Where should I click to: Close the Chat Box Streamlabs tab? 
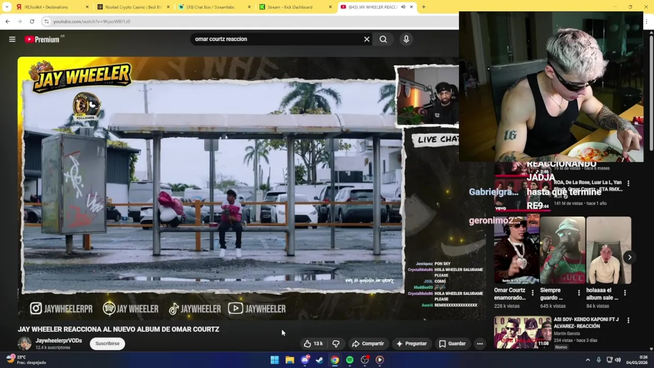(x=249, y=7)
